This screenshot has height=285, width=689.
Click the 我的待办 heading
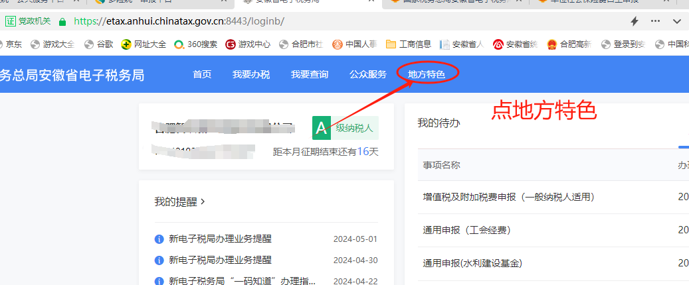click(439, 123)
